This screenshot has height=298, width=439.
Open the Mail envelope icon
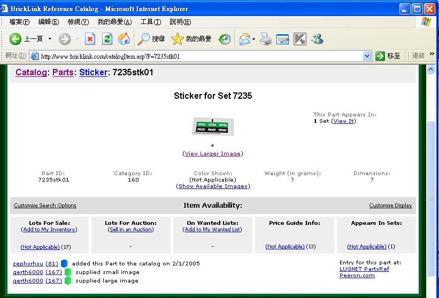245,39
